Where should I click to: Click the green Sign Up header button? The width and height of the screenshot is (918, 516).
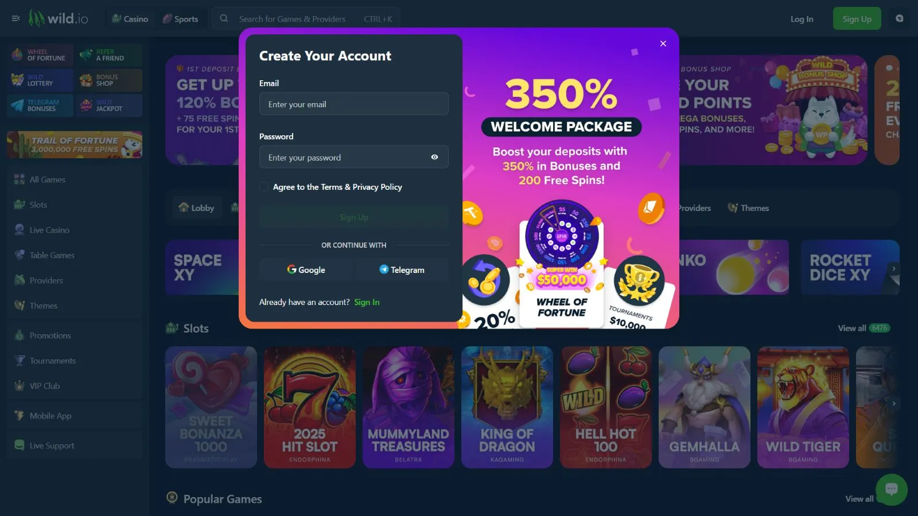pyautogui.click(x=857, y=19)
